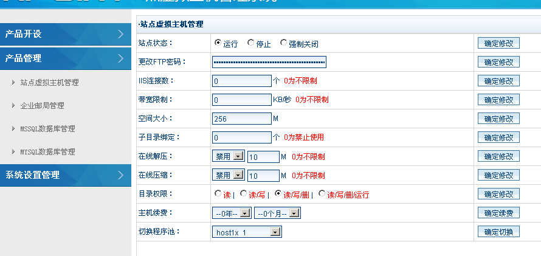
Task: Open the 系统设置管理 sidebar section
Action: tap(65, 175)
